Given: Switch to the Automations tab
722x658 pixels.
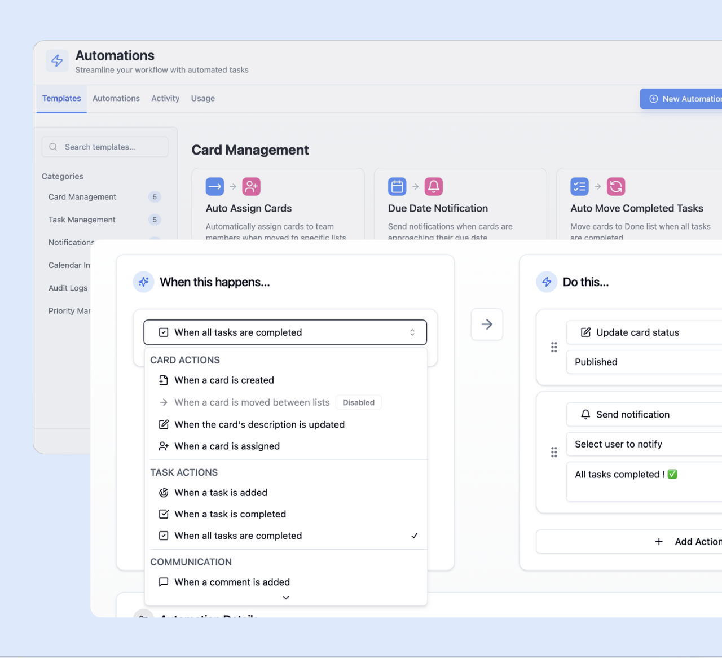Looking at the screenshot, I should click(116, 98).
